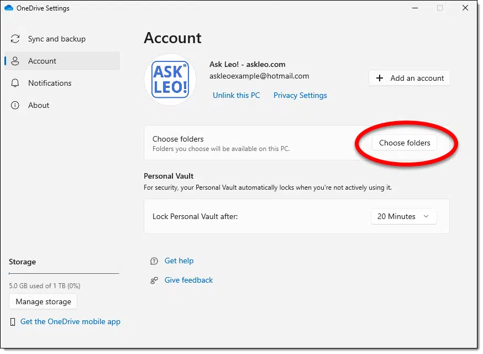Click the person icon beside Account
The image size is (483, 354).
click(15, 61)
